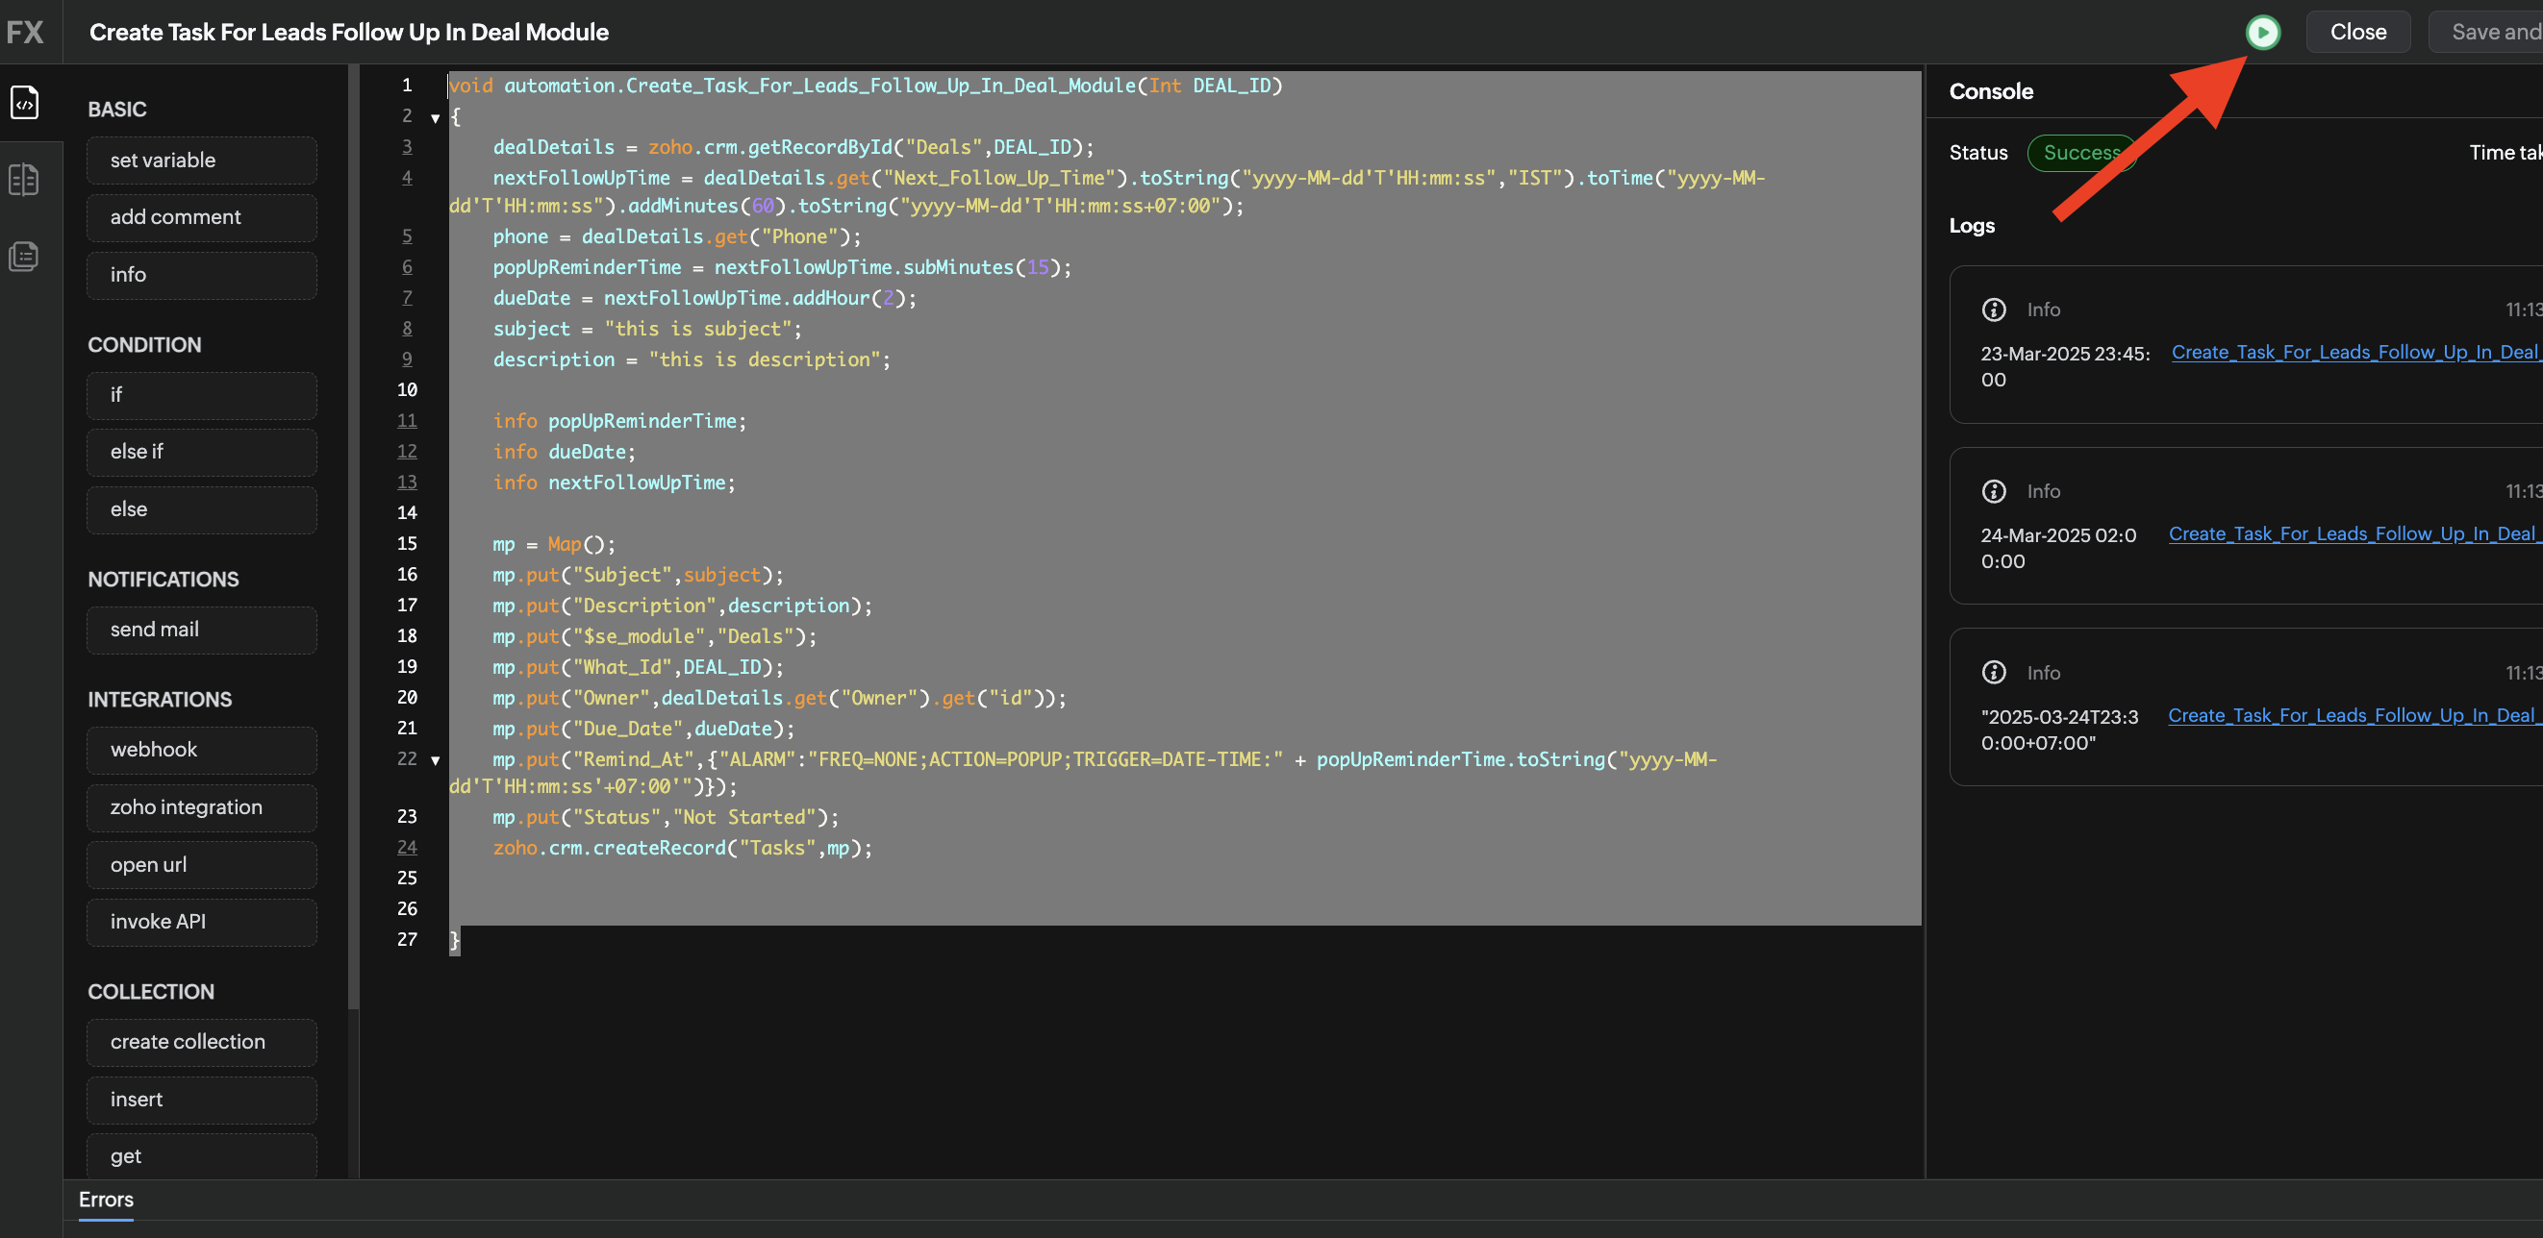
Task: Click the sidebar vertical scrollbar
Action: [353, 532]
